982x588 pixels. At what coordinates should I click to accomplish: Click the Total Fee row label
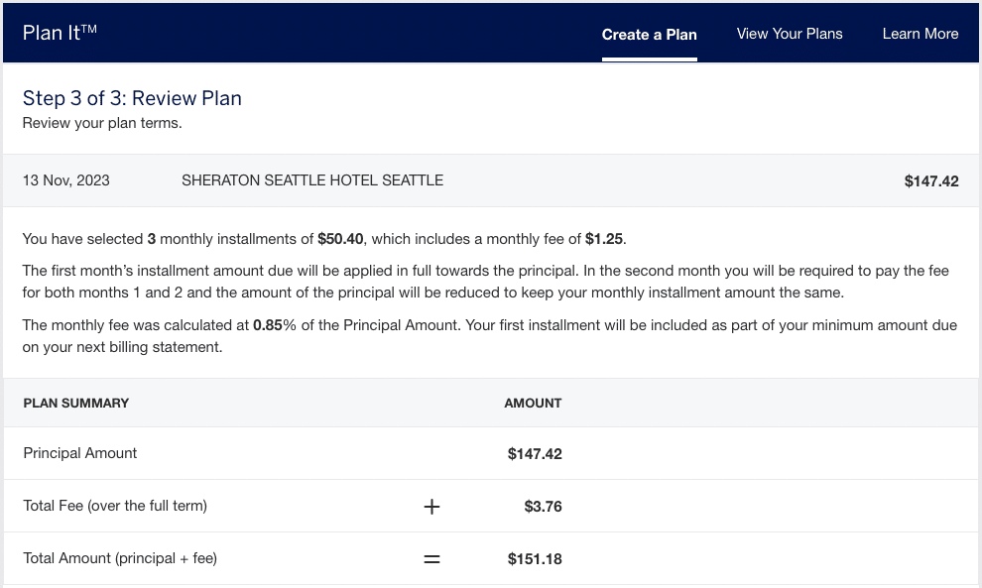click(115, 506)
